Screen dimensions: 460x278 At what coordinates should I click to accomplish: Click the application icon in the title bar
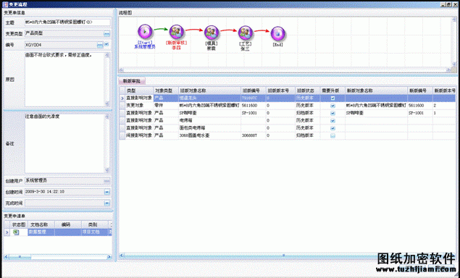5,4
